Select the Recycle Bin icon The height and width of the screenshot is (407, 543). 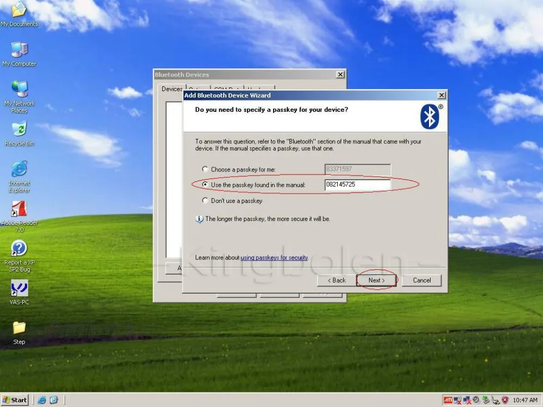click(x=19, y=133)
